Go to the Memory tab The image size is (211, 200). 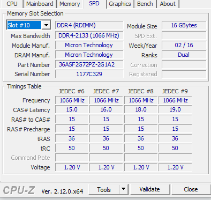[70, 4]
